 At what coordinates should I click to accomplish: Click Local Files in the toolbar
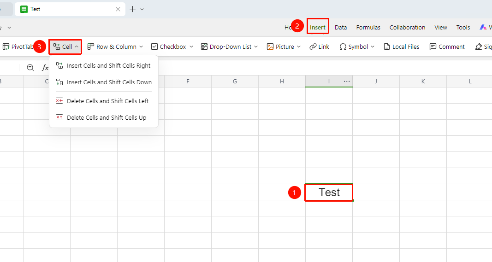point(401,47)
